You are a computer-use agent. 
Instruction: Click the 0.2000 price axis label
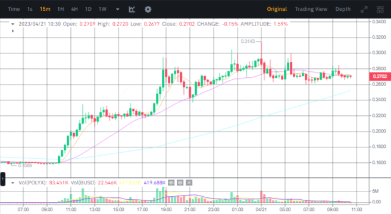(x=379, y=131)
